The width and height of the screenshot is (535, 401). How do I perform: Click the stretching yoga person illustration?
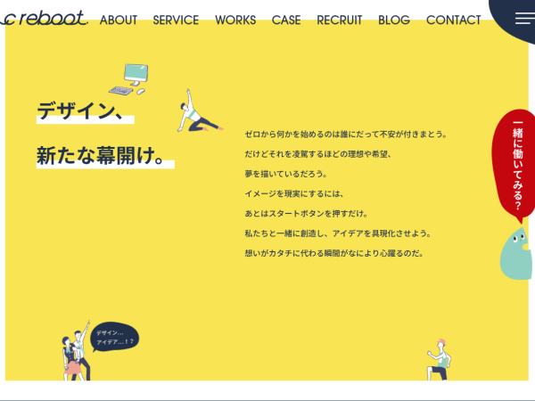(x=198, y=113)
